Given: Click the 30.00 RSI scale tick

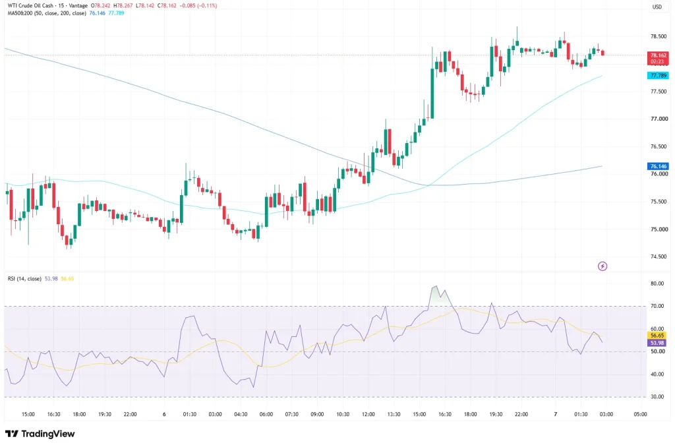Looking at the screenshot, I should 657,397.
